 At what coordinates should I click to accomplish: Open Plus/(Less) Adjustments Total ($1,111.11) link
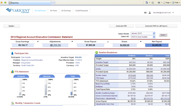tap(165, 99)
